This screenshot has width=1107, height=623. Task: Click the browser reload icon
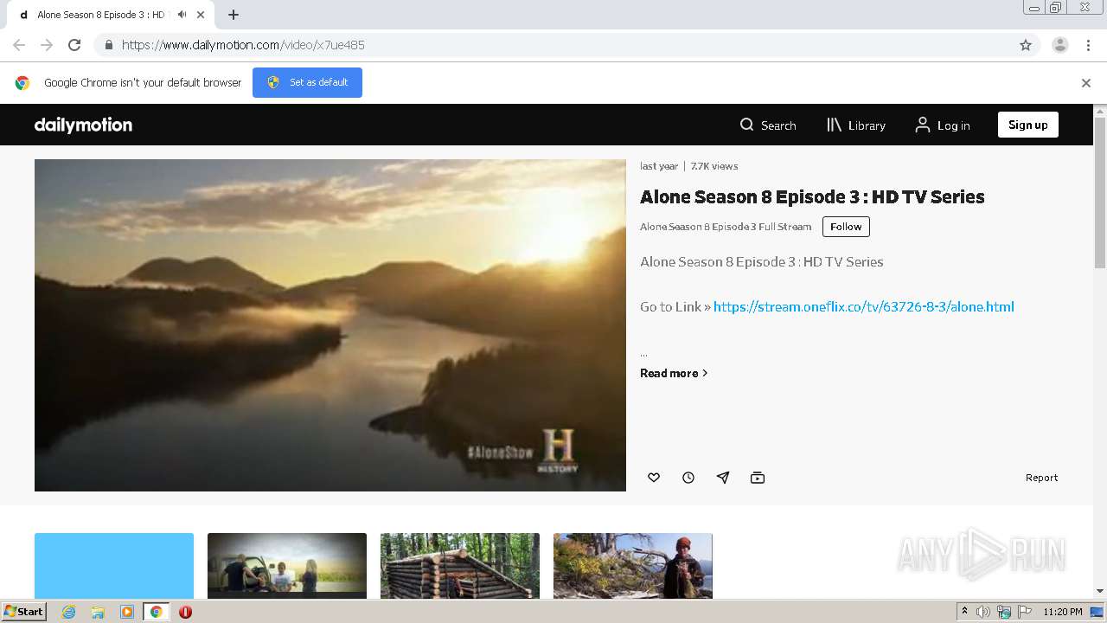[x=74, y=45]
